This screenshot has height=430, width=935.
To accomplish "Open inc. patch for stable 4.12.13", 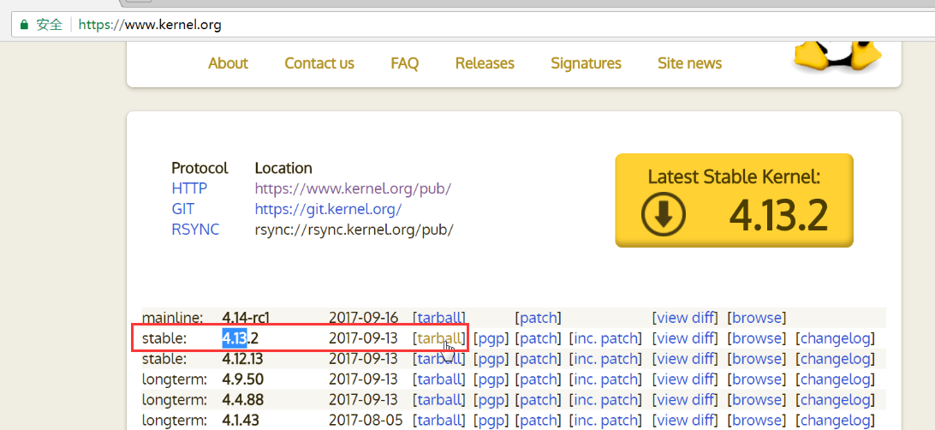I will (x=606, y=358).
